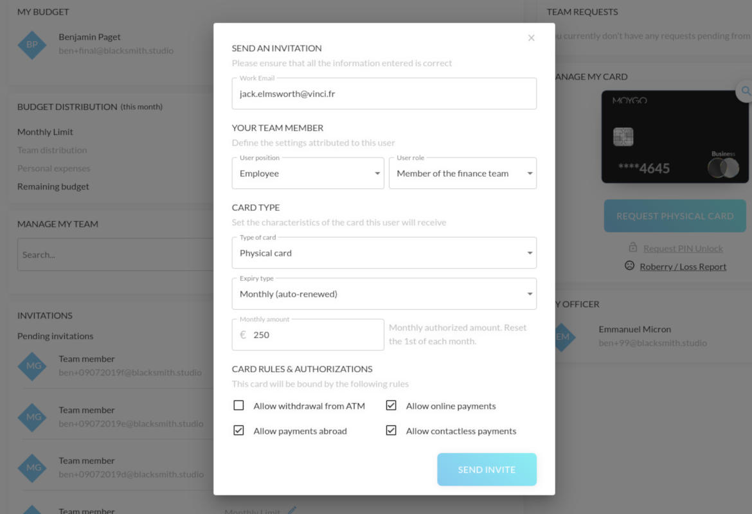Click the lock icon next to PIN Unlock
752x514 pixels.
[x=632, y=247]
